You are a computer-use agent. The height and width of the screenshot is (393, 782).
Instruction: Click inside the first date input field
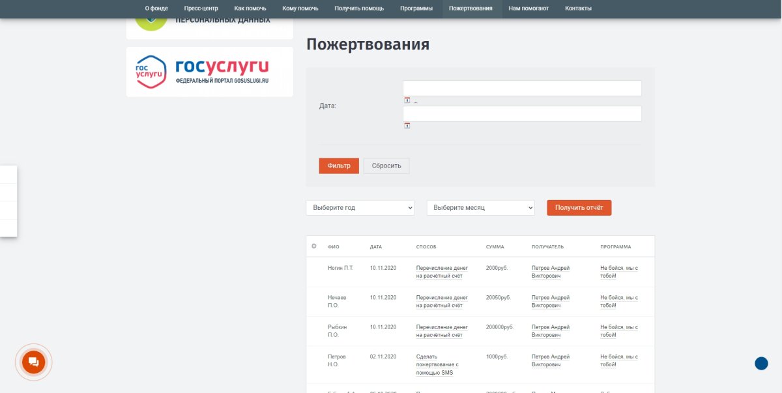pos(521,87)
